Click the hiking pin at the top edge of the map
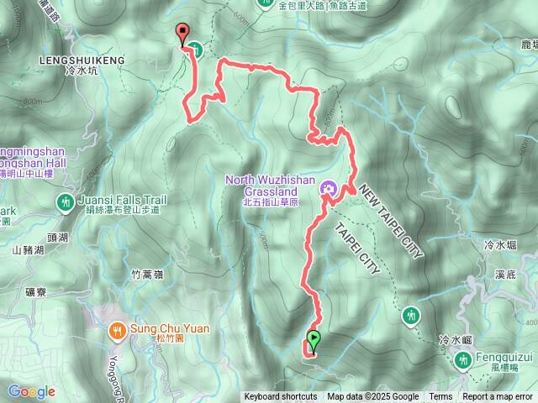This screenshot has width=538, height=403. tap(266, 3)
